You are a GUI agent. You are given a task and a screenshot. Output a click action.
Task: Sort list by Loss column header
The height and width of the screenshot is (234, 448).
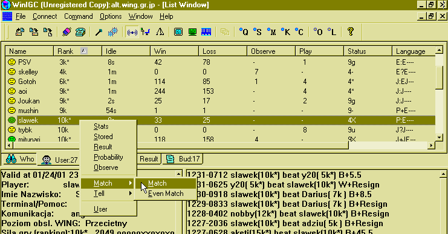tap(222, 51)
